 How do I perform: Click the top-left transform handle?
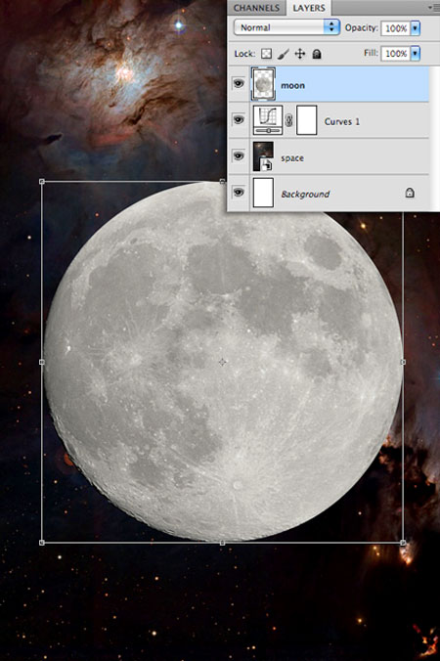[42, 181]
